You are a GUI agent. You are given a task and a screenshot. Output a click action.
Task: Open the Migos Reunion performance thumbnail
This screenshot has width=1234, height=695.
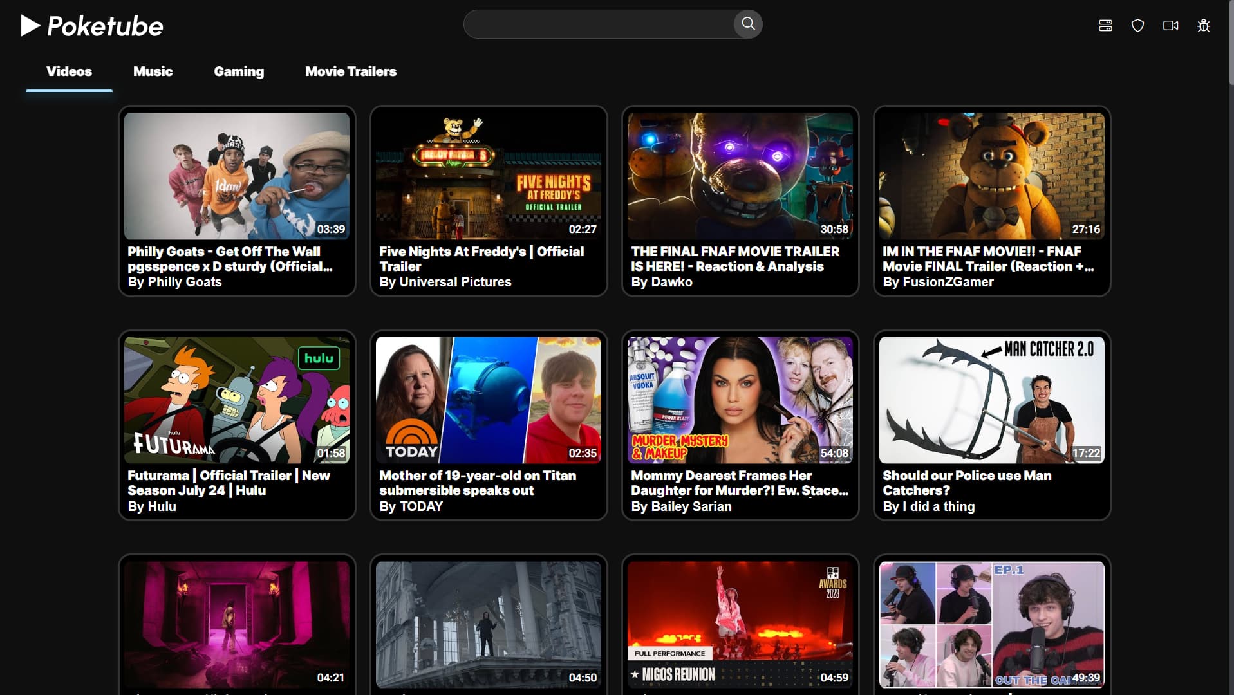tap(740, 624)
